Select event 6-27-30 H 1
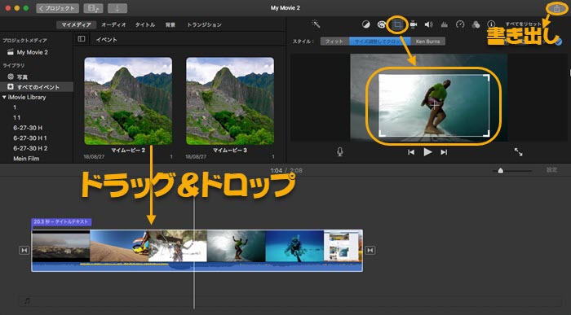 click(x=30, y=138)
